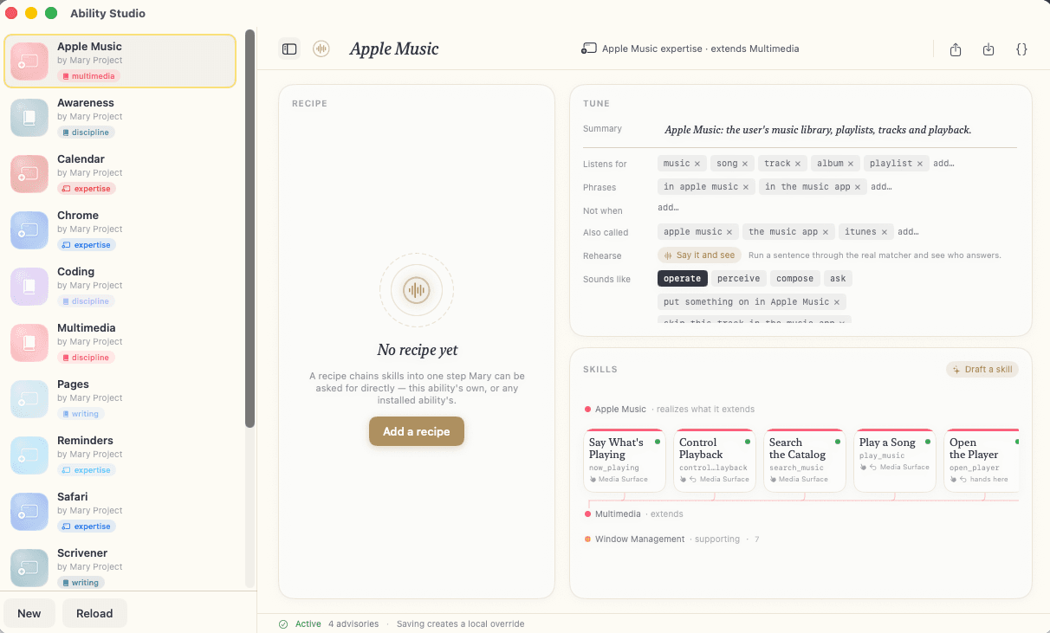Click Draft a skill button
This screenshot has width=1050, height=633.
[x=982, y=370]
